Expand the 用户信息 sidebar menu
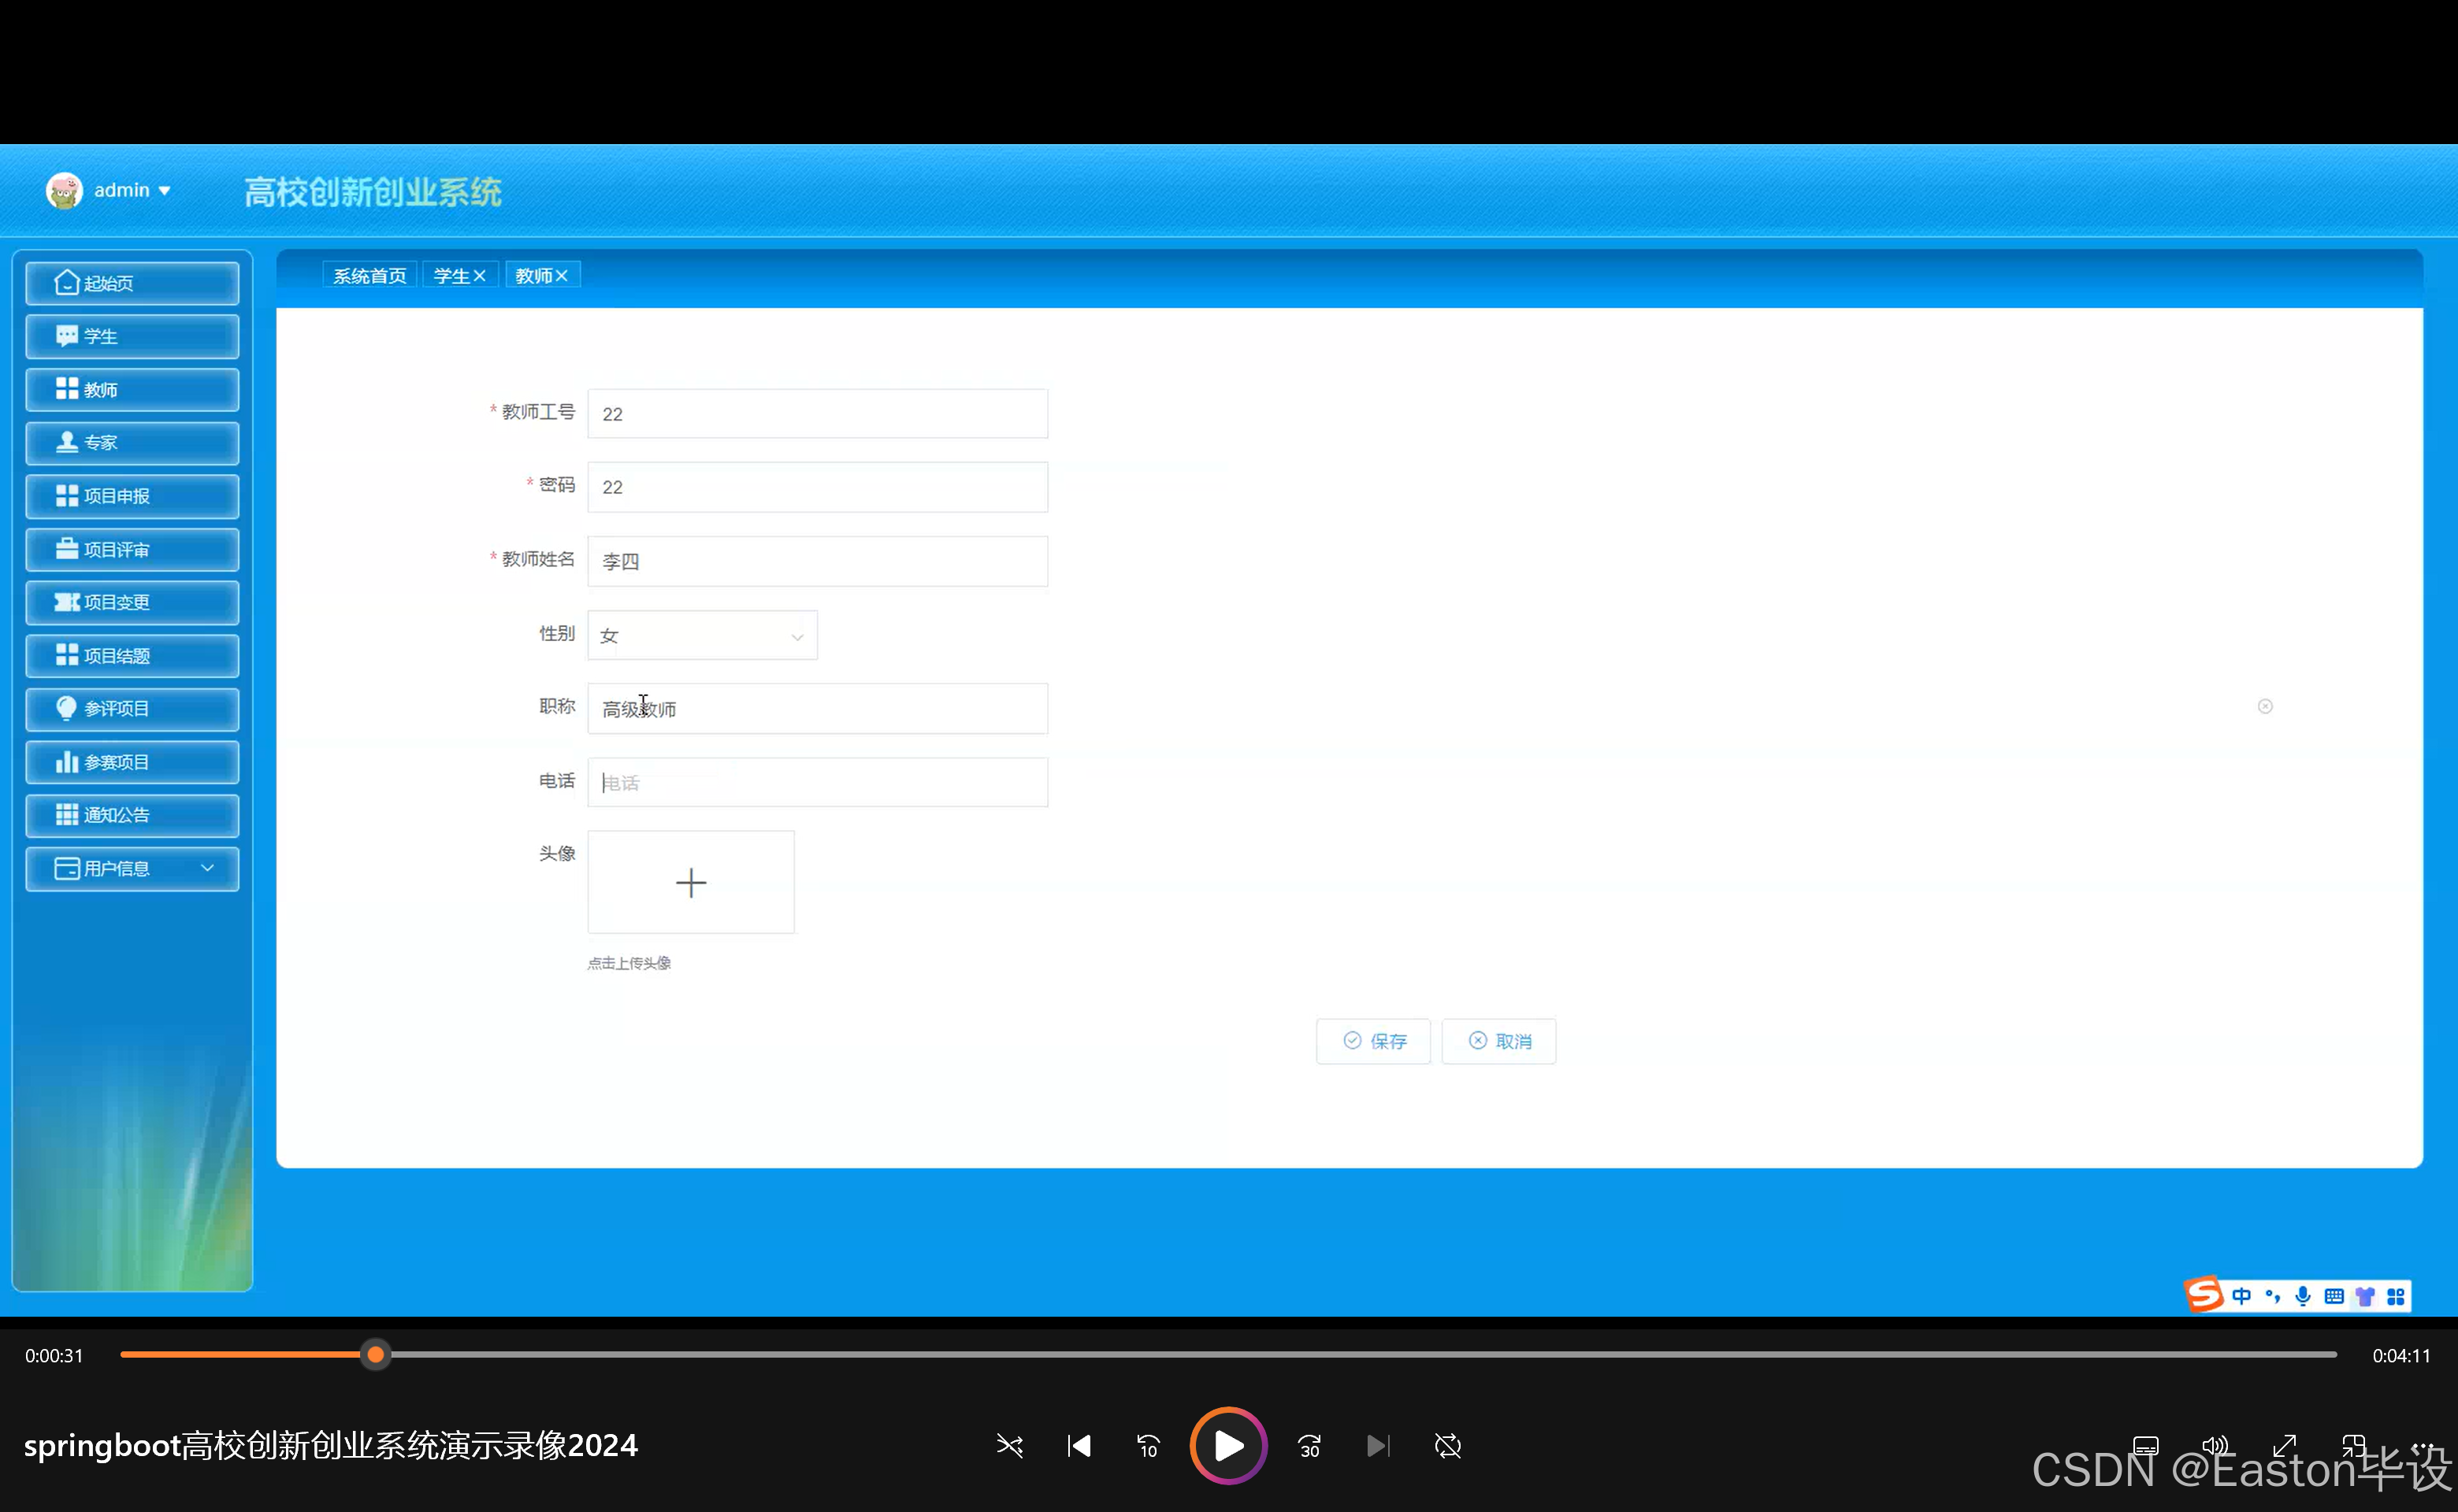This screenshot has height=1512, width=2458. click(x=132, y=868)
